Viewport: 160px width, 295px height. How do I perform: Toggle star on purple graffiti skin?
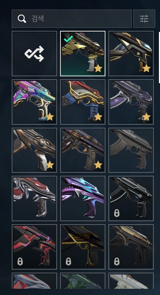(50, 117)
